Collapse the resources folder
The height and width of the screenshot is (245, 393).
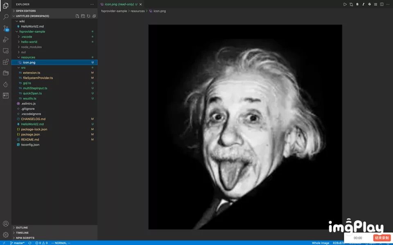tap(54, 57)
